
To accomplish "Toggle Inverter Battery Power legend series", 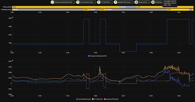I will (83, 99).
